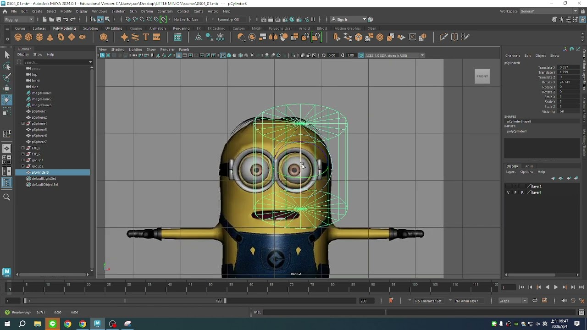Open the Content Browser shelf icon
The image size is (587, 330).
[177, 37]
